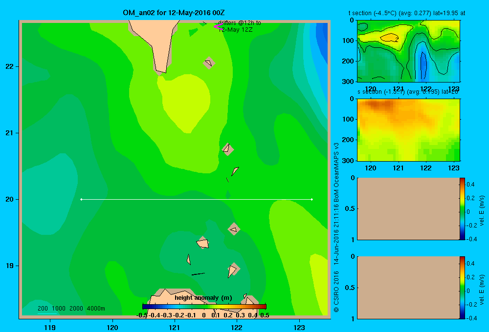Click the t section title with avg 0.277

pyautogui.click(x=407, y=13)
